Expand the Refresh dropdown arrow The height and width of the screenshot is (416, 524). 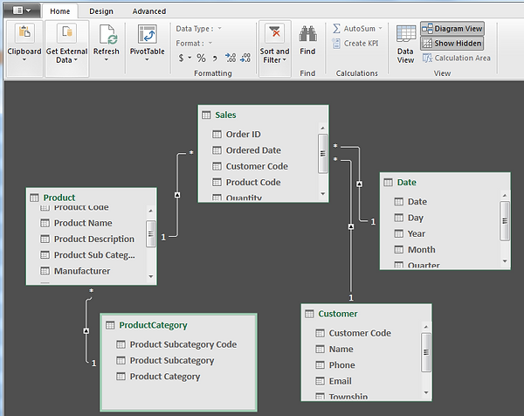click(107, 59)
